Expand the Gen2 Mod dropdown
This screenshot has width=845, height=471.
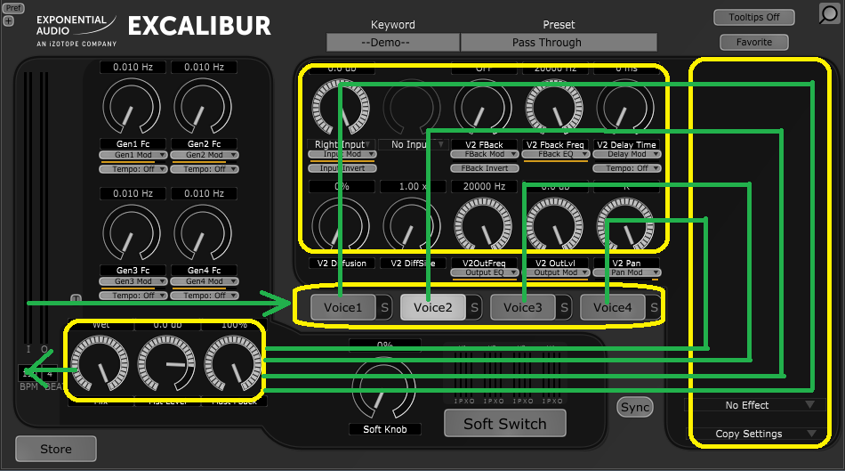(205, 155)
